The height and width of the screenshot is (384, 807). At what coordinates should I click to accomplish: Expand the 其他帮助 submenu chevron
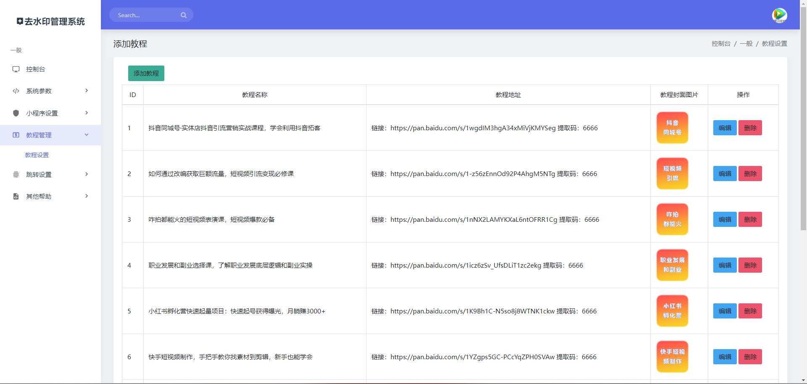pyautogui.click(x=87, y=196)
